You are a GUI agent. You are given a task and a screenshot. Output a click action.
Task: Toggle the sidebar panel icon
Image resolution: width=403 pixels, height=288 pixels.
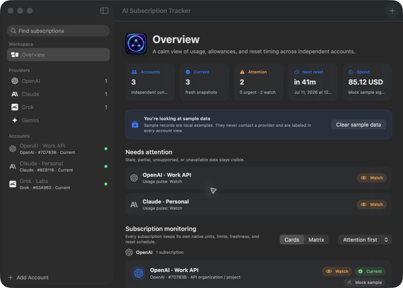[104, 11]
